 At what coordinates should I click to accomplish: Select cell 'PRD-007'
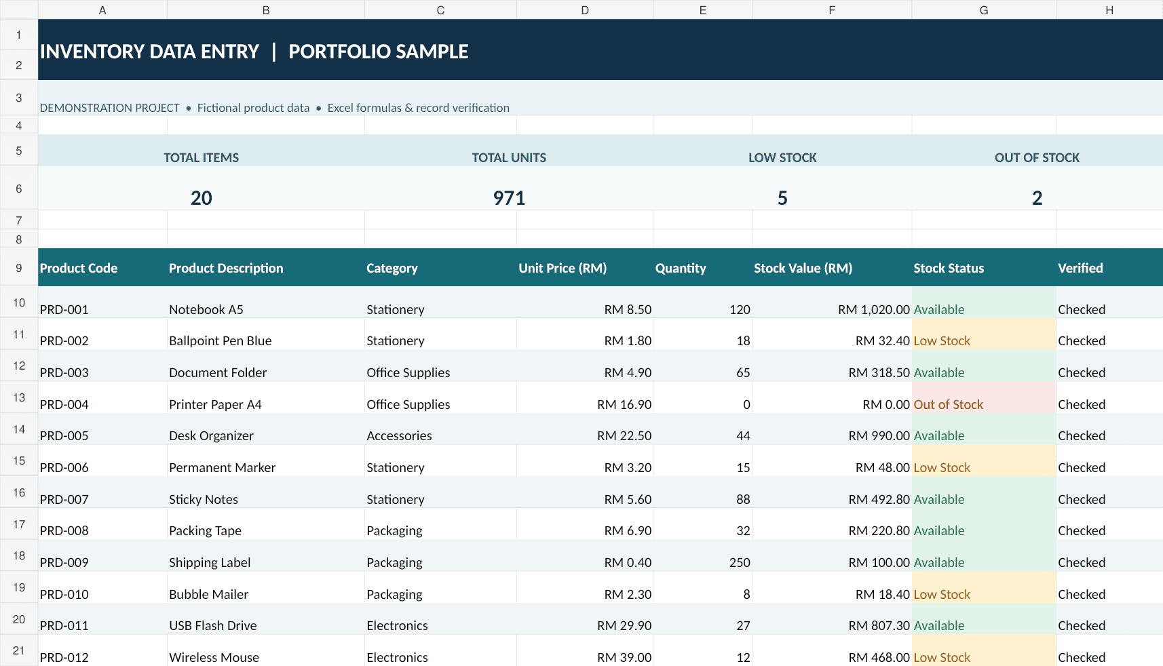click(102, 492)
